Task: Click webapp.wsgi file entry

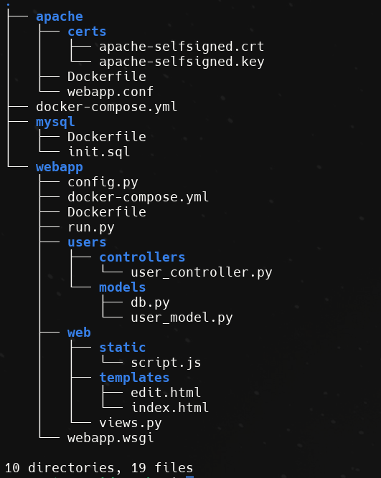Action: (x=110, y=438)
